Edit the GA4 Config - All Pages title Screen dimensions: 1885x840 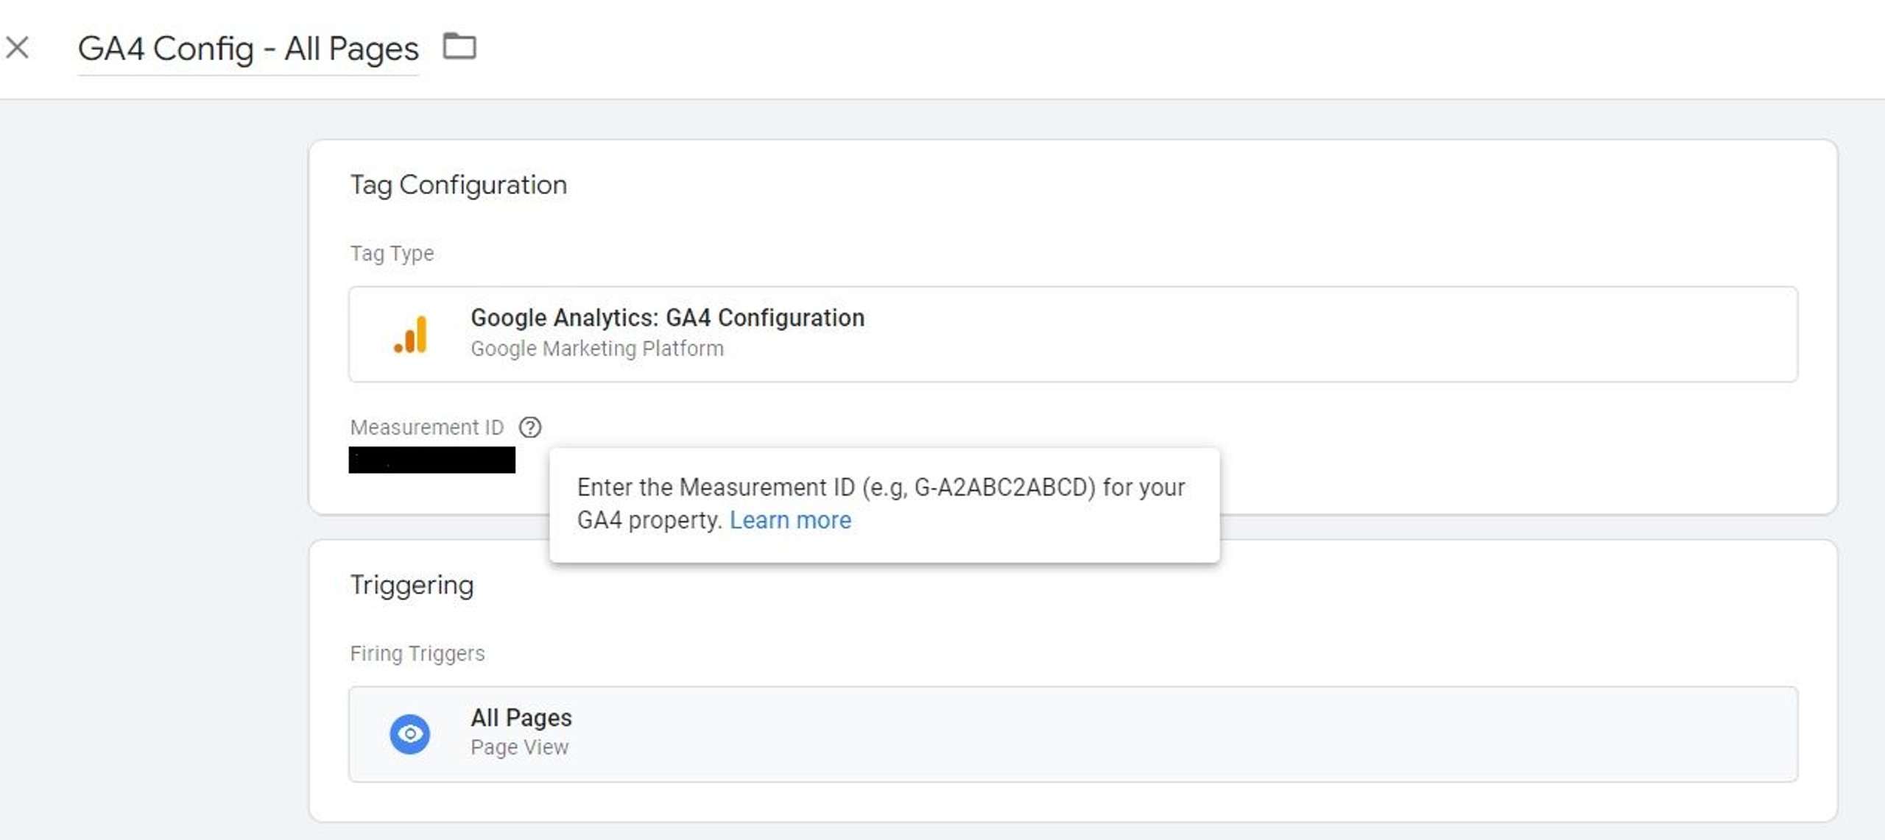[247, 49]
